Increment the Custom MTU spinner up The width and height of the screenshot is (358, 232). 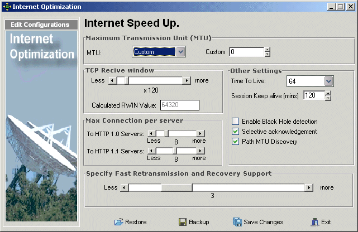[267, 50]
